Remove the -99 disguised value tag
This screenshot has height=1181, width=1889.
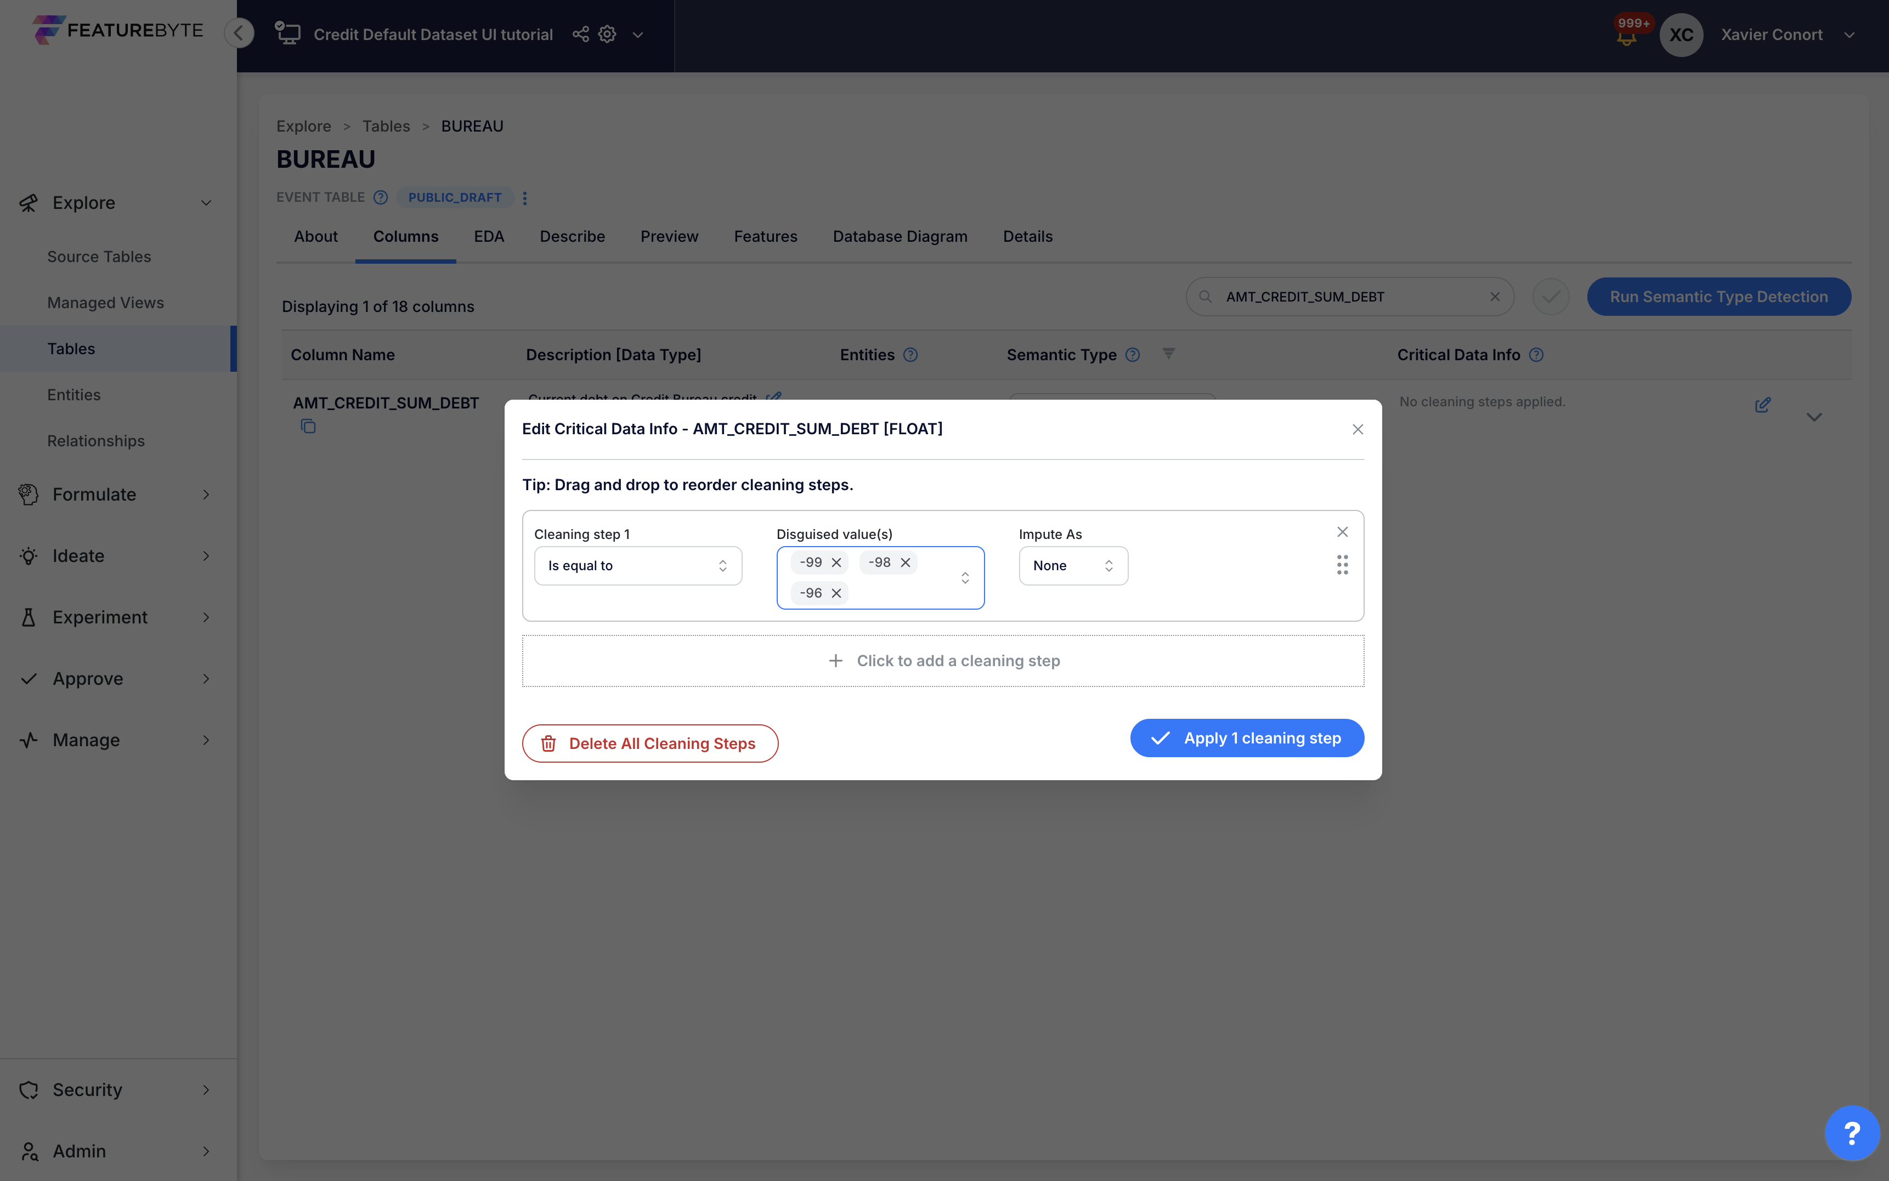(836, 563)
